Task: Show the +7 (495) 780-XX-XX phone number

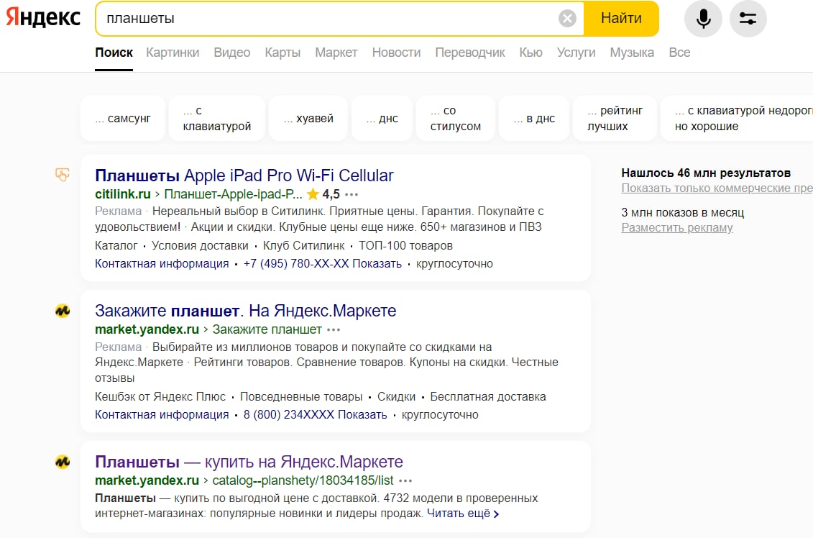Action: [x=323, y=263]
